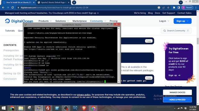Close the Apache2 Ubuntu Default Page tab
The image size is (199, 111).
tap(68, 2)
